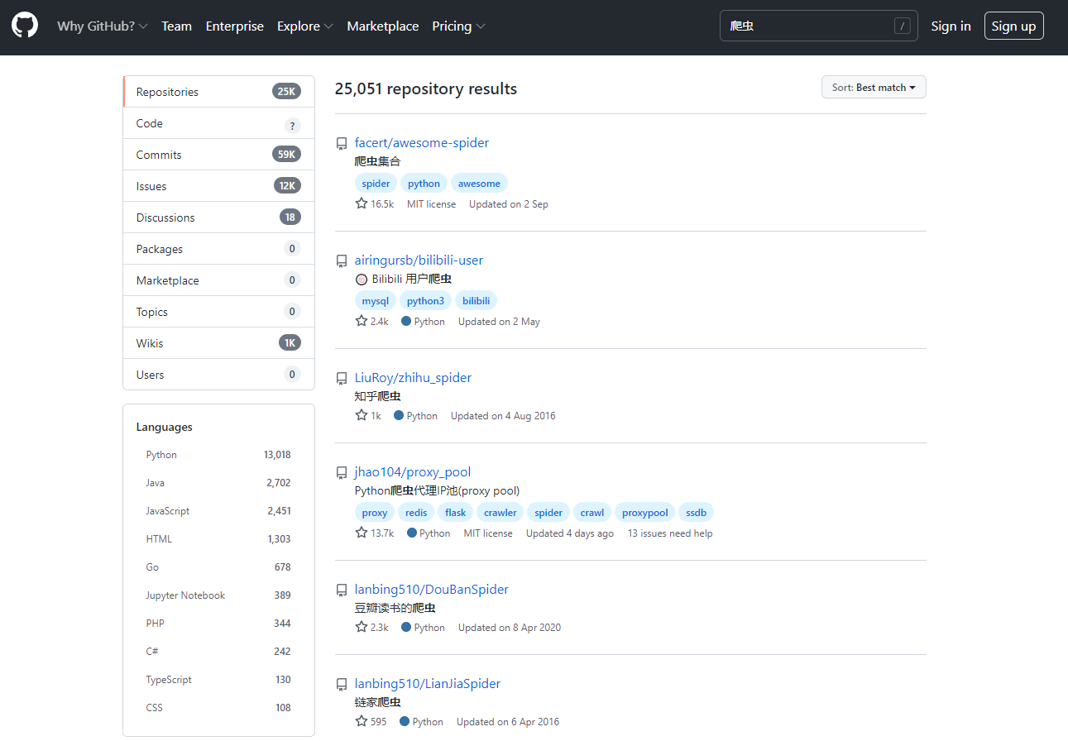Screen dimensions: 1068x741
Task: Open the airingursb/bilibili-user repository
Action: click(x=419, y=260)
